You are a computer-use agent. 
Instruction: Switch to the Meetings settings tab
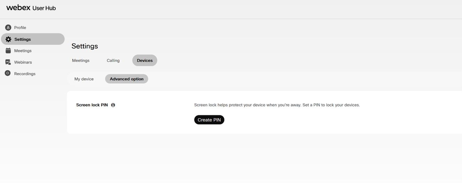81,60
